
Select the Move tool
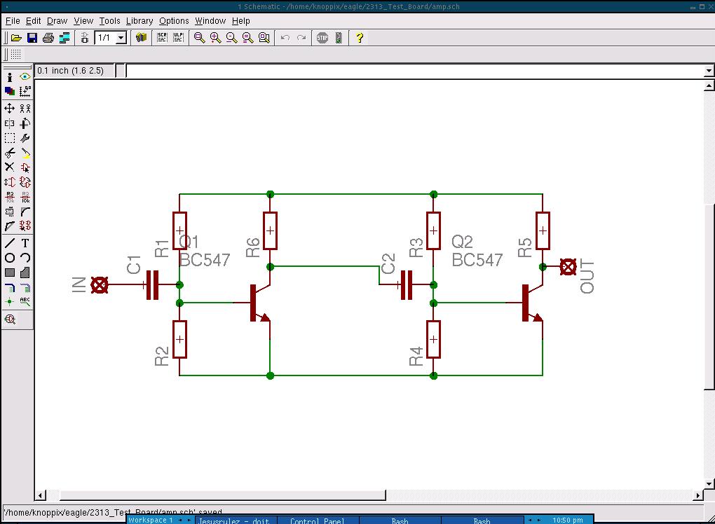tap(10, 108)
